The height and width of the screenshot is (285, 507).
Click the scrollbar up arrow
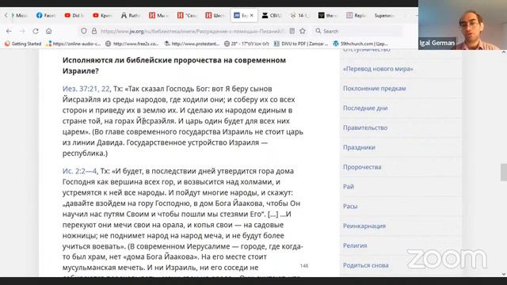[x=504, y=52]
